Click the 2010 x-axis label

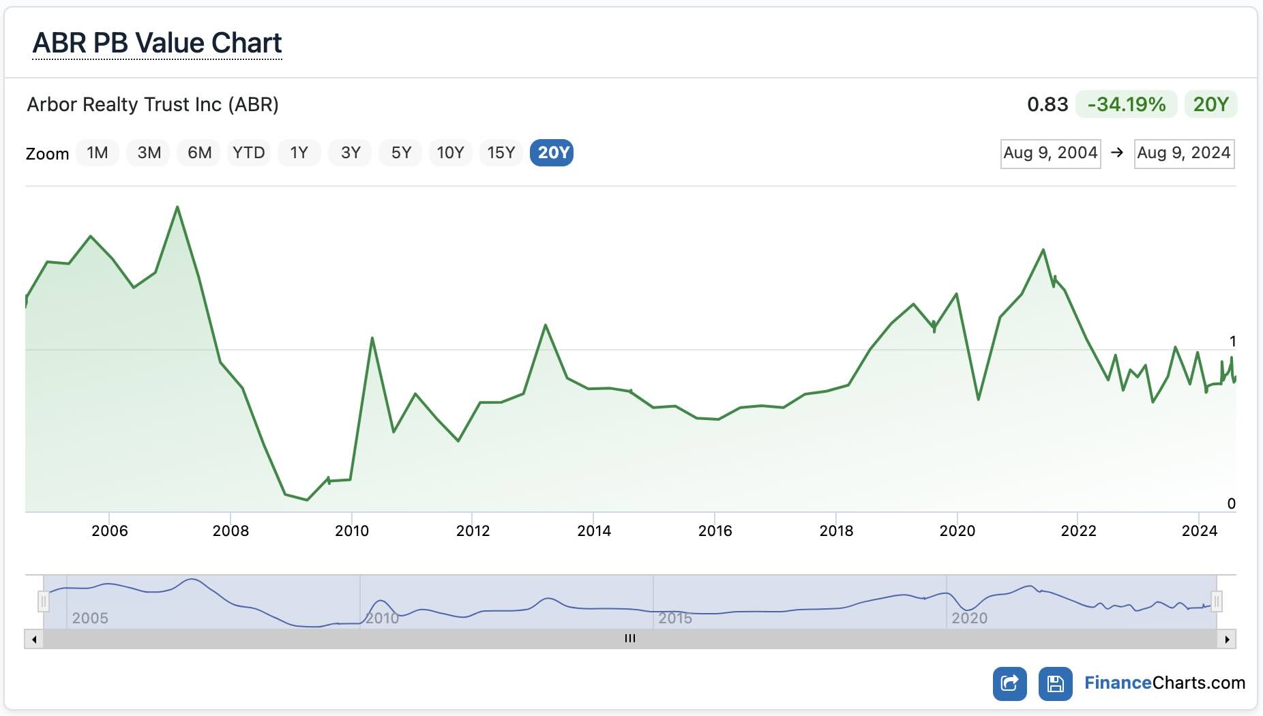(x=352, y=531)
